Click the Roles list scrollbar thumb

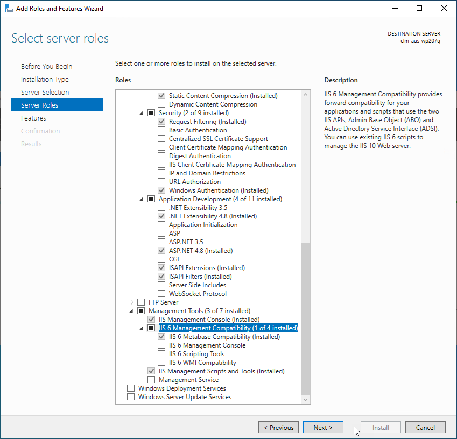305,318
